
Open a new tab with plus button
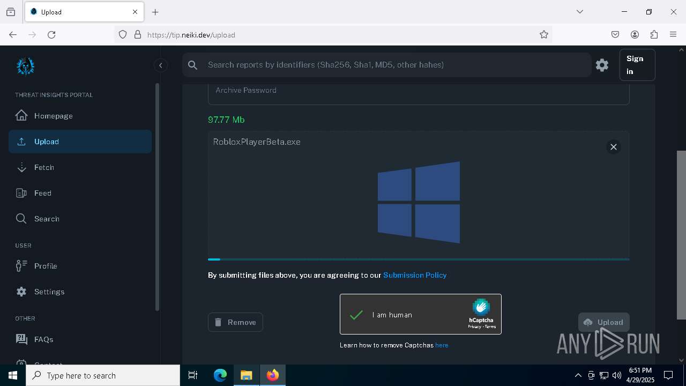(155, 12)
